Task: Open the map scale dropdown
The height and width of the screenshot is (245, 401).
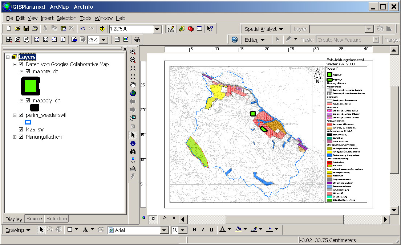Action: (x=157, y=29)
